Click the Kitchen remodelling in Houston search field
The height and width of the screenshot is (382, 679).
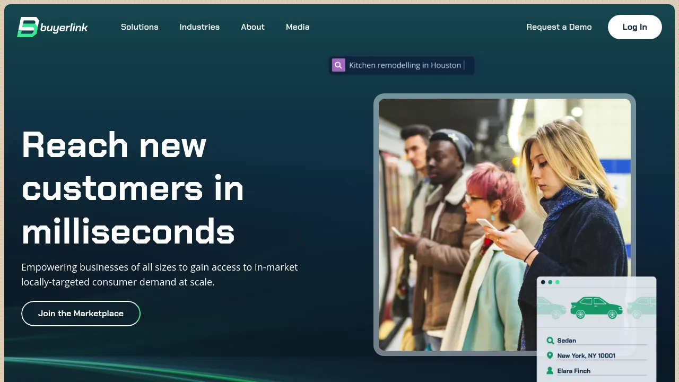(x=402, y=65)
